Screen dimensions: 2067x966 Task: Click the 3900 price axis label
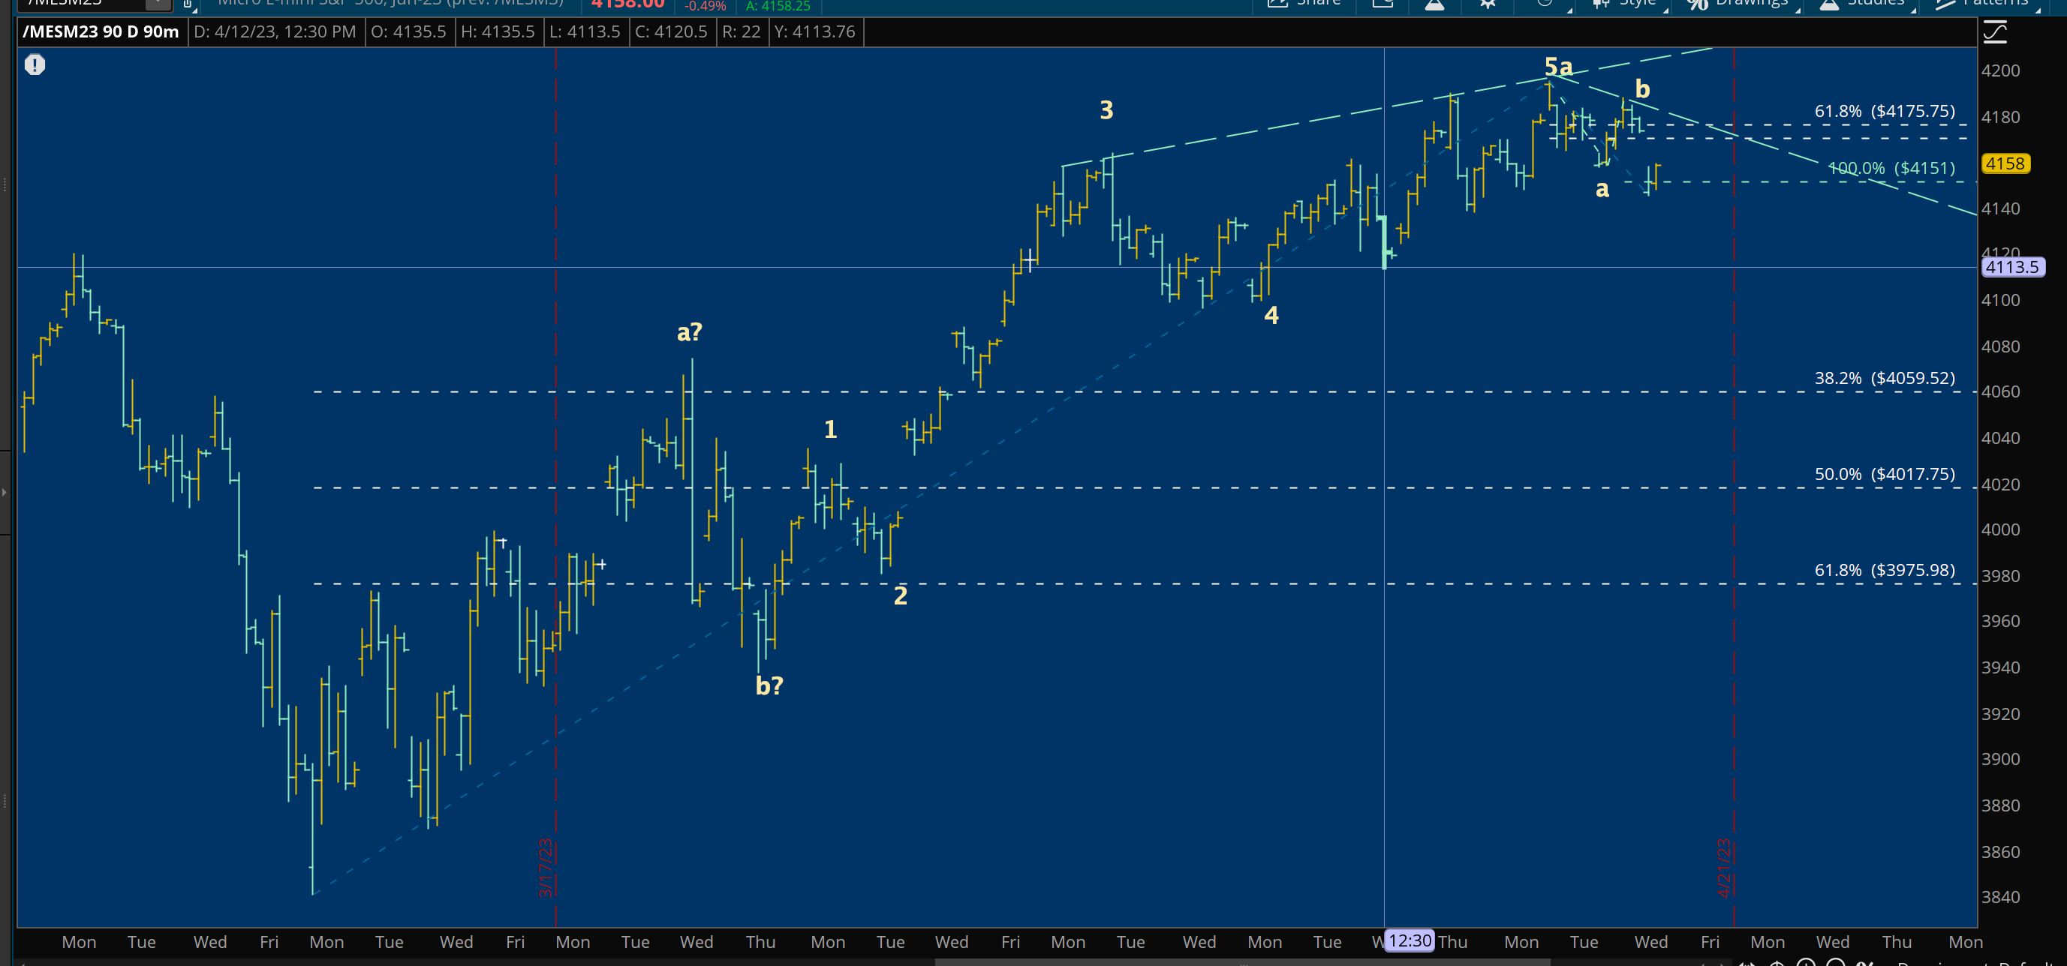tap(2000, 758)
